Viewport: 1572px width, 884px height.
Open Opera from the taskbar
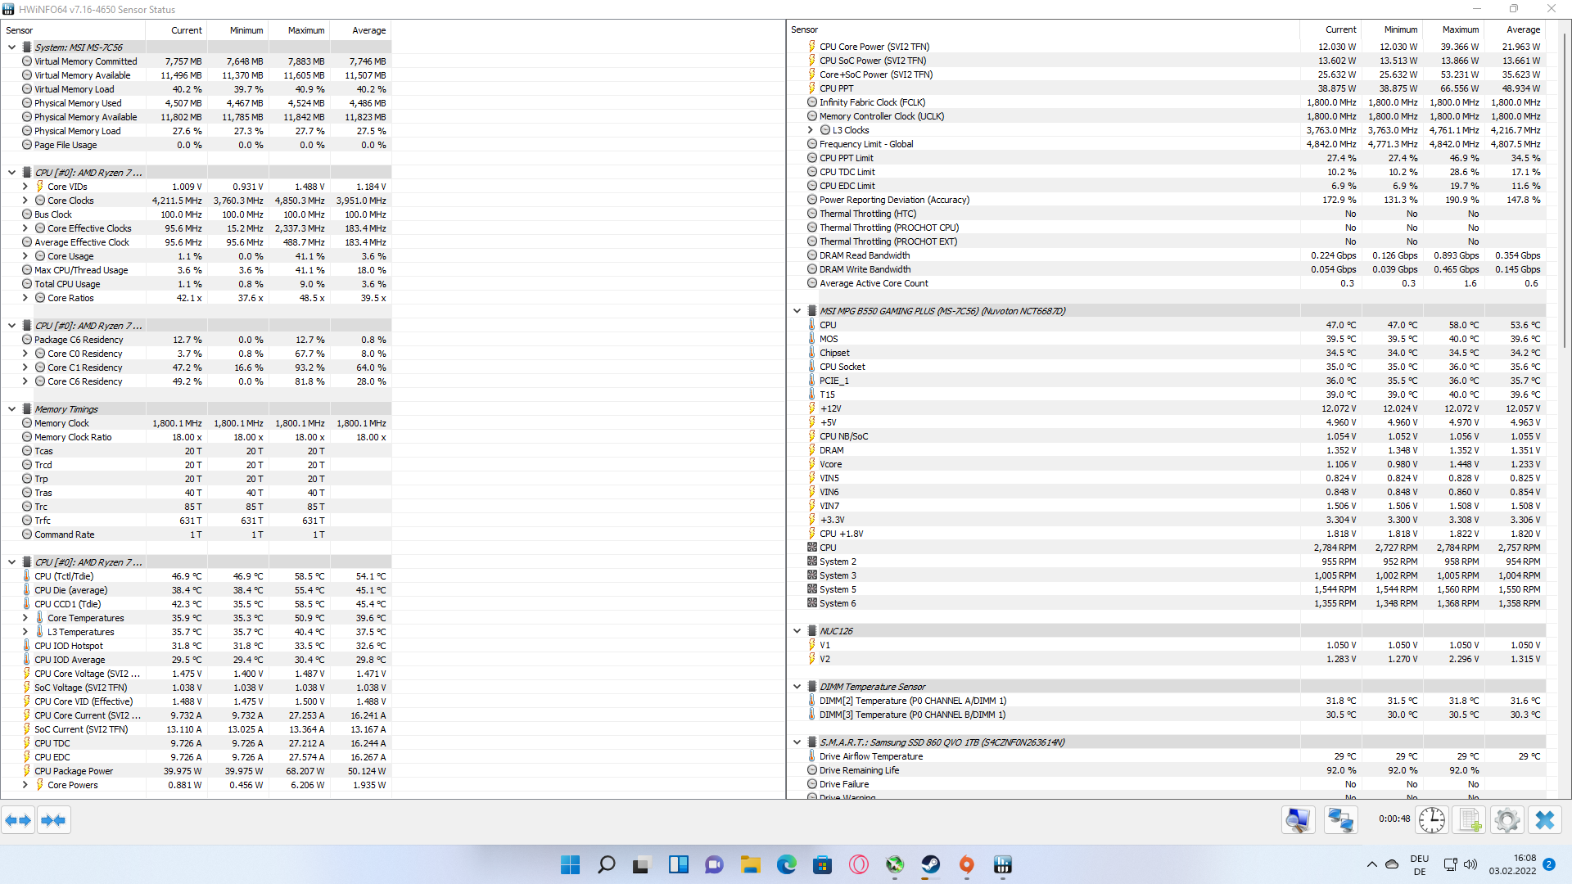click(x=858, y=865)
